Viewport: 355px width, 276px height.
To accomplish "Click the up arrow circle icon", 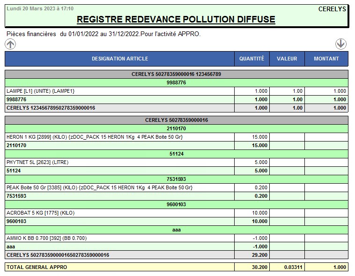I will (x=10, y=44).
